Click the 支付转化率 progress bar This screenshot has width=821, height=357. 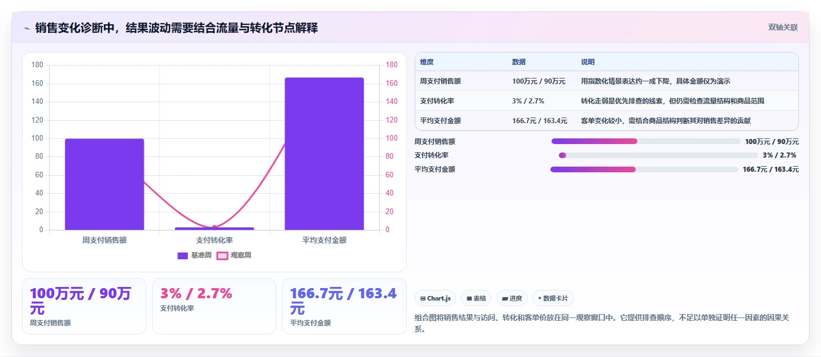[658, 155]
